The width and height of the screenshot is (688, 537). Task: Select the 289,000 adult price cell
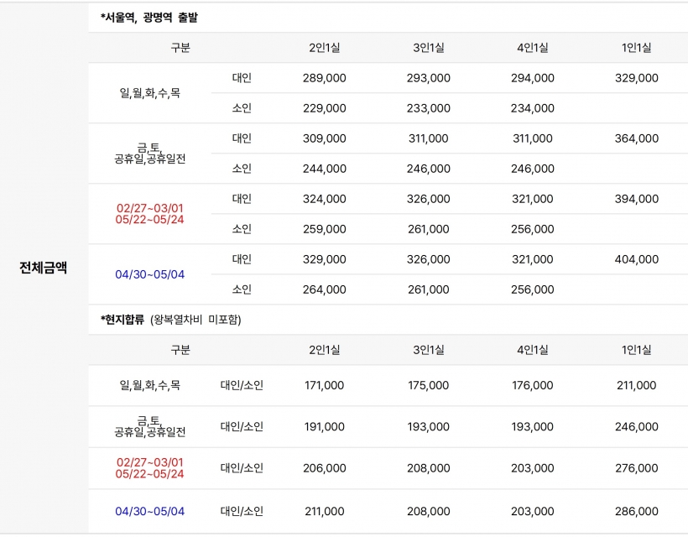pyautogui.click(x=324, y=78)
